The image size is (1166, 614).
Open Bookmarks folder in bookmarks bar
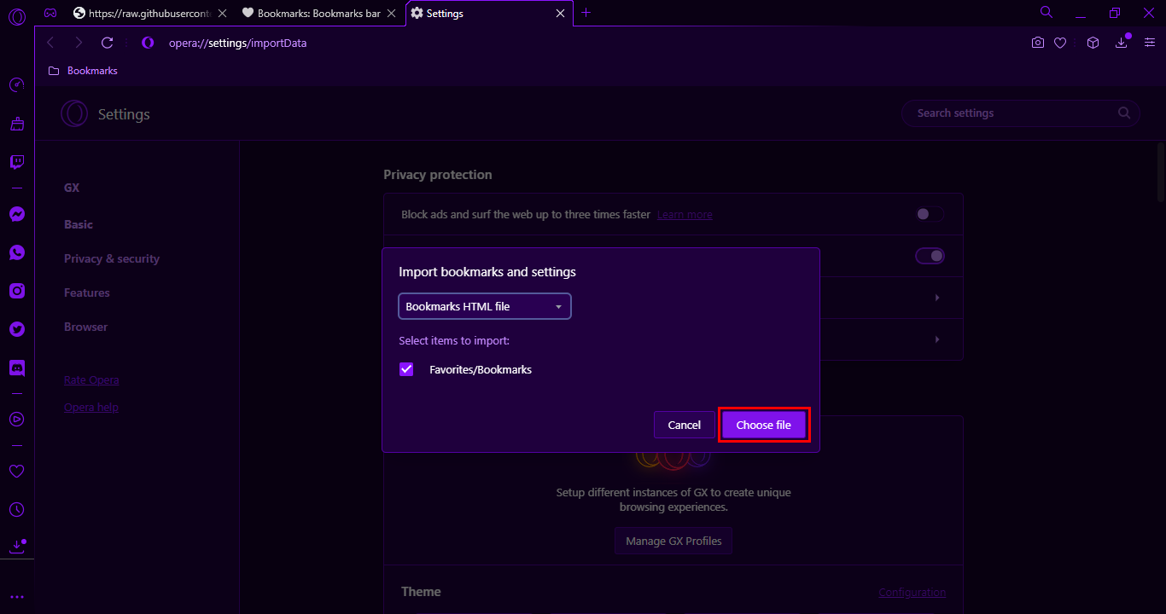click(83, 71)
